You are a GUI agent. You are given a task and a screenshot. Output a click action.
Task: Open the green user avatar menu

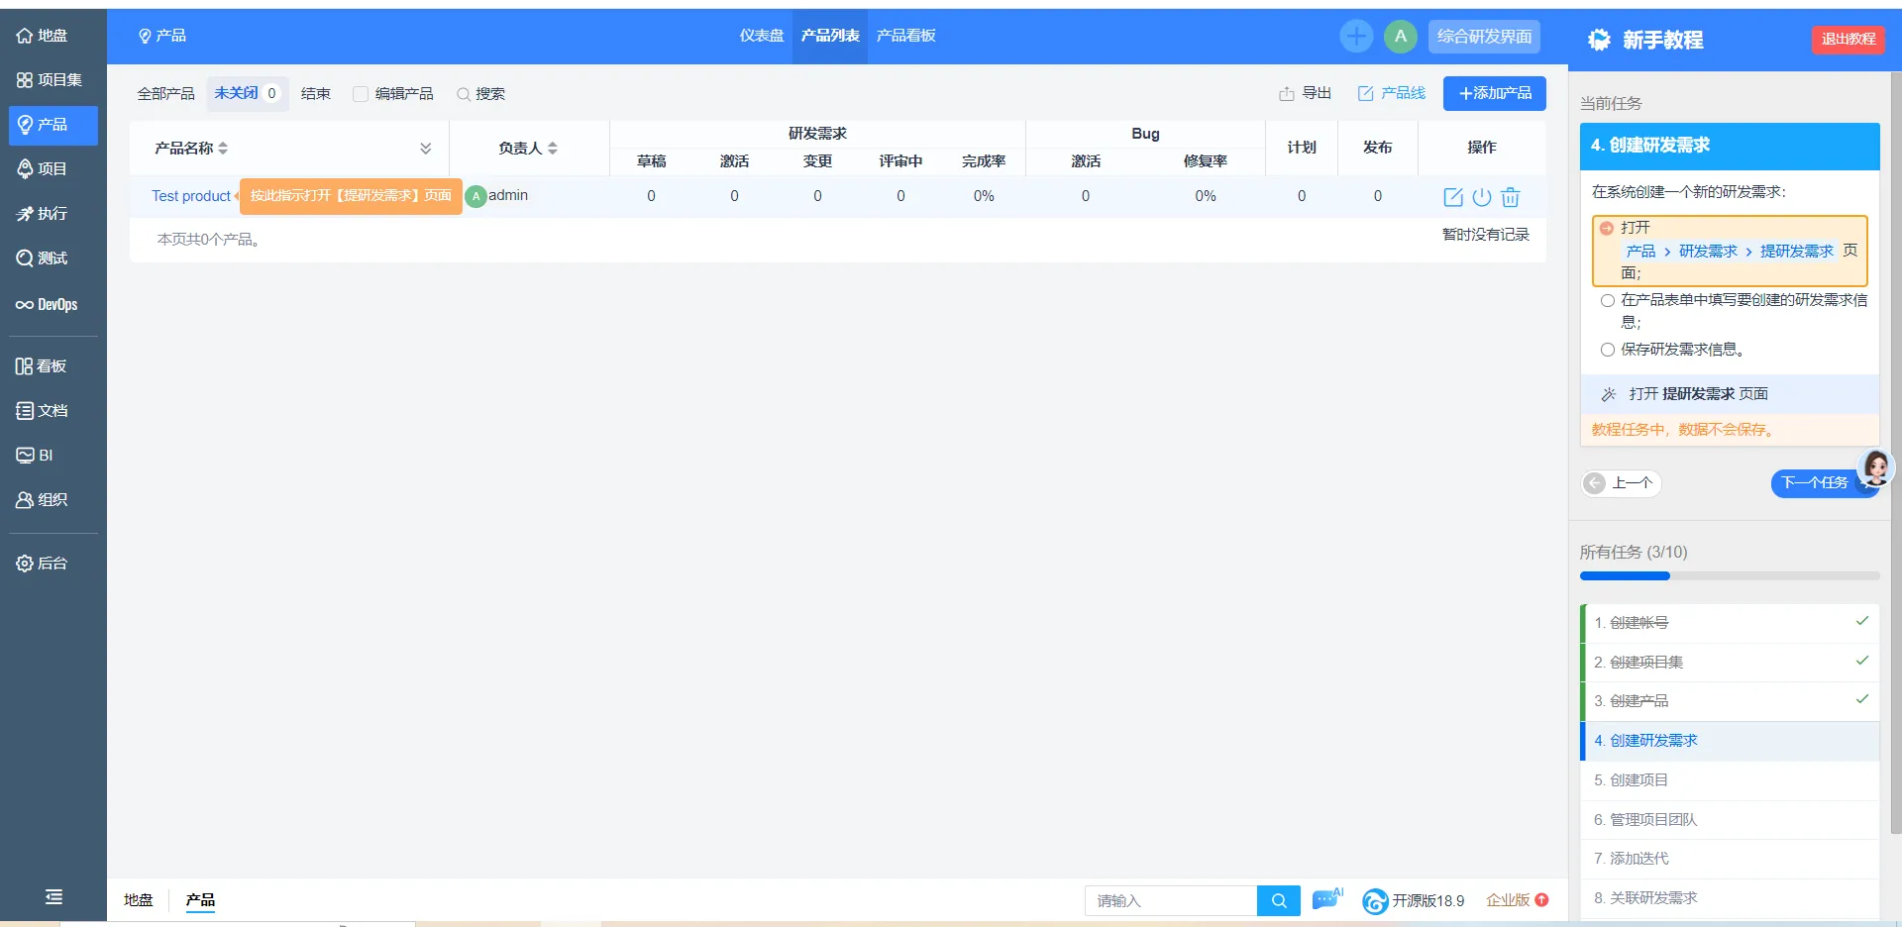pyautogui.click(x=1401, y=37)
